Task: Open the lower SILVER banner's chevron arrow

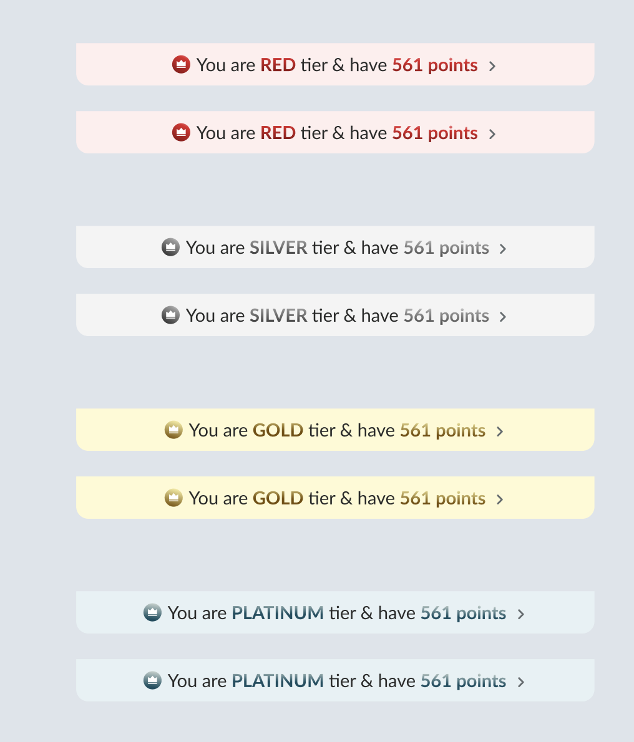Action: [503, 316]
